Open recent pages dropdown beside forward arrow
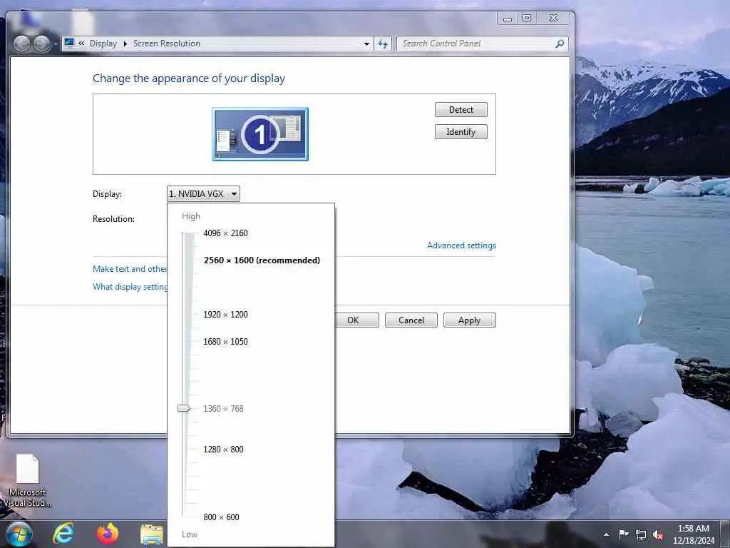The image size is (730, 548). [x=56, y=44]
